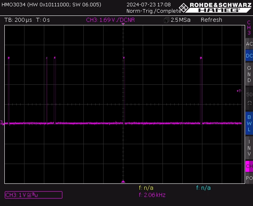The height and width of the screenshot is (206, 253).
Task: Click the Refresh acquisition mode label
Action: click(x=211, y=20)
